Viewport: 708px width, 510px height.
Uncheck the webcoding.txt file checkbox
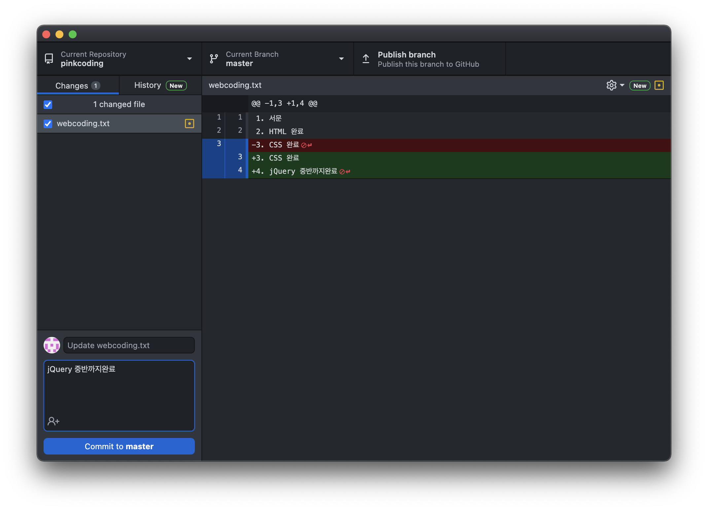(x=48, y=124)
